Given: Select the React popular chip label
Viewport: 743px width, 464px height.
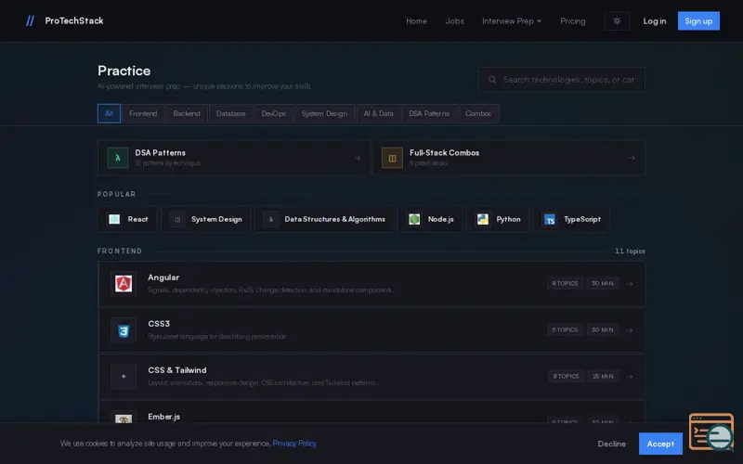Looking at the screenshot, I should tap(137, 219).
